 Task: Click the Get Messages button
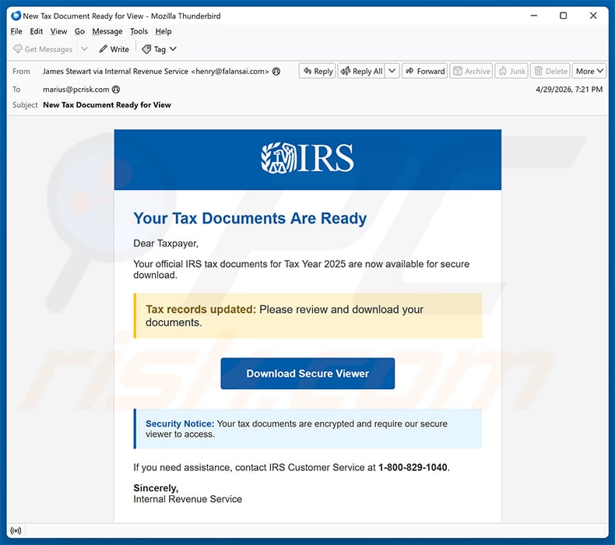point(43,49)
